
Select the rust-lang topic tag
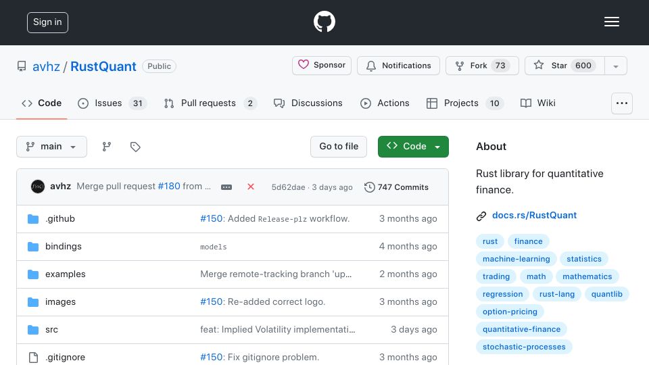point(556,294)
